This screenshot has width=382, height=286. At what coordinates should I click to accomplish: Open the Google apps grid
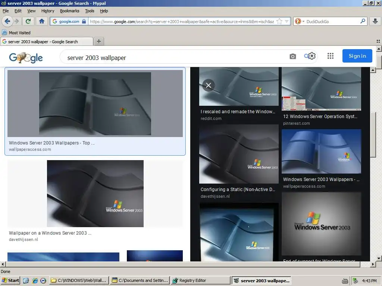point(331,56)
